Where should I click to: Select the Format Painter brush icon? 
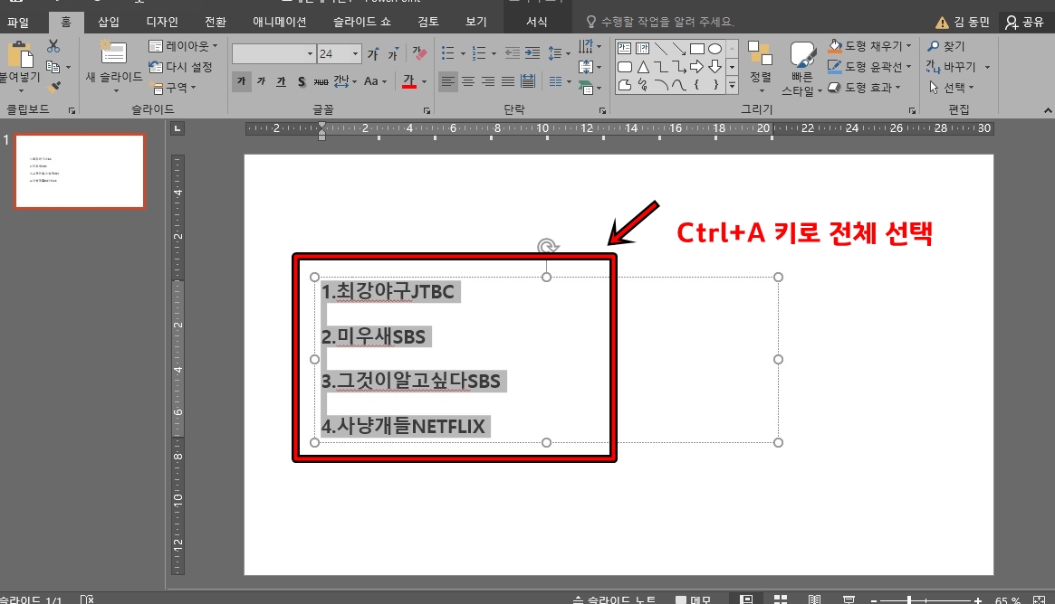point(53,87)
